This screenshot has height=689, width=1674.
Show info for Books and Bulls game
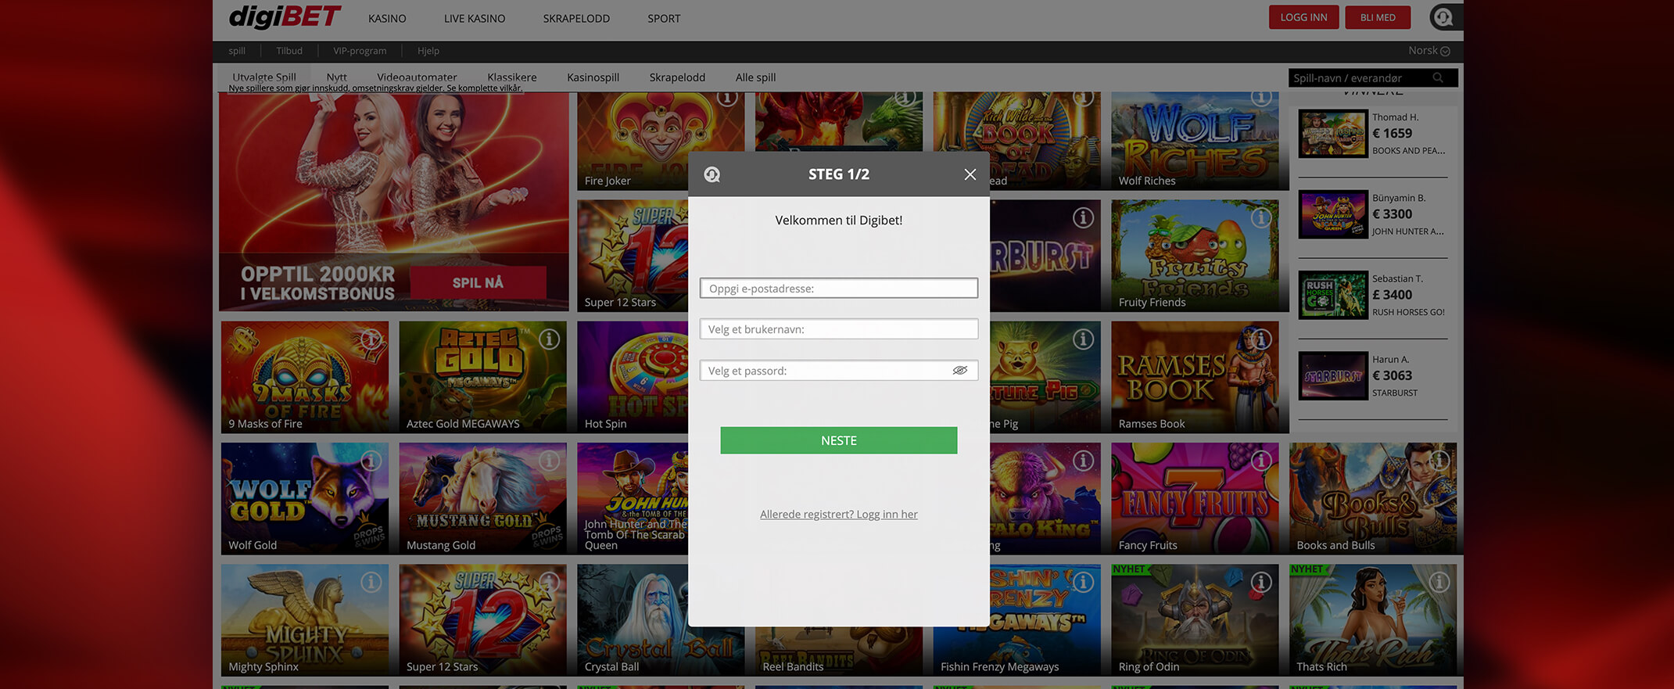tap(1439, 461)
